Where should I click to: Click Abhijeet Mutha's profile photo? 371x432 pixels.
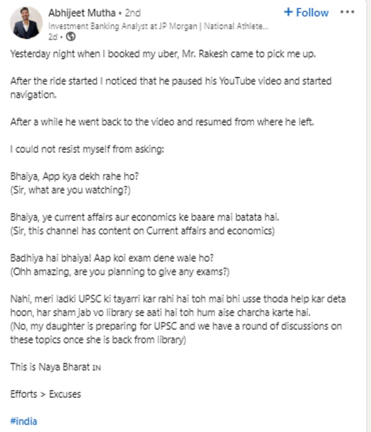(x=26, y=23)
